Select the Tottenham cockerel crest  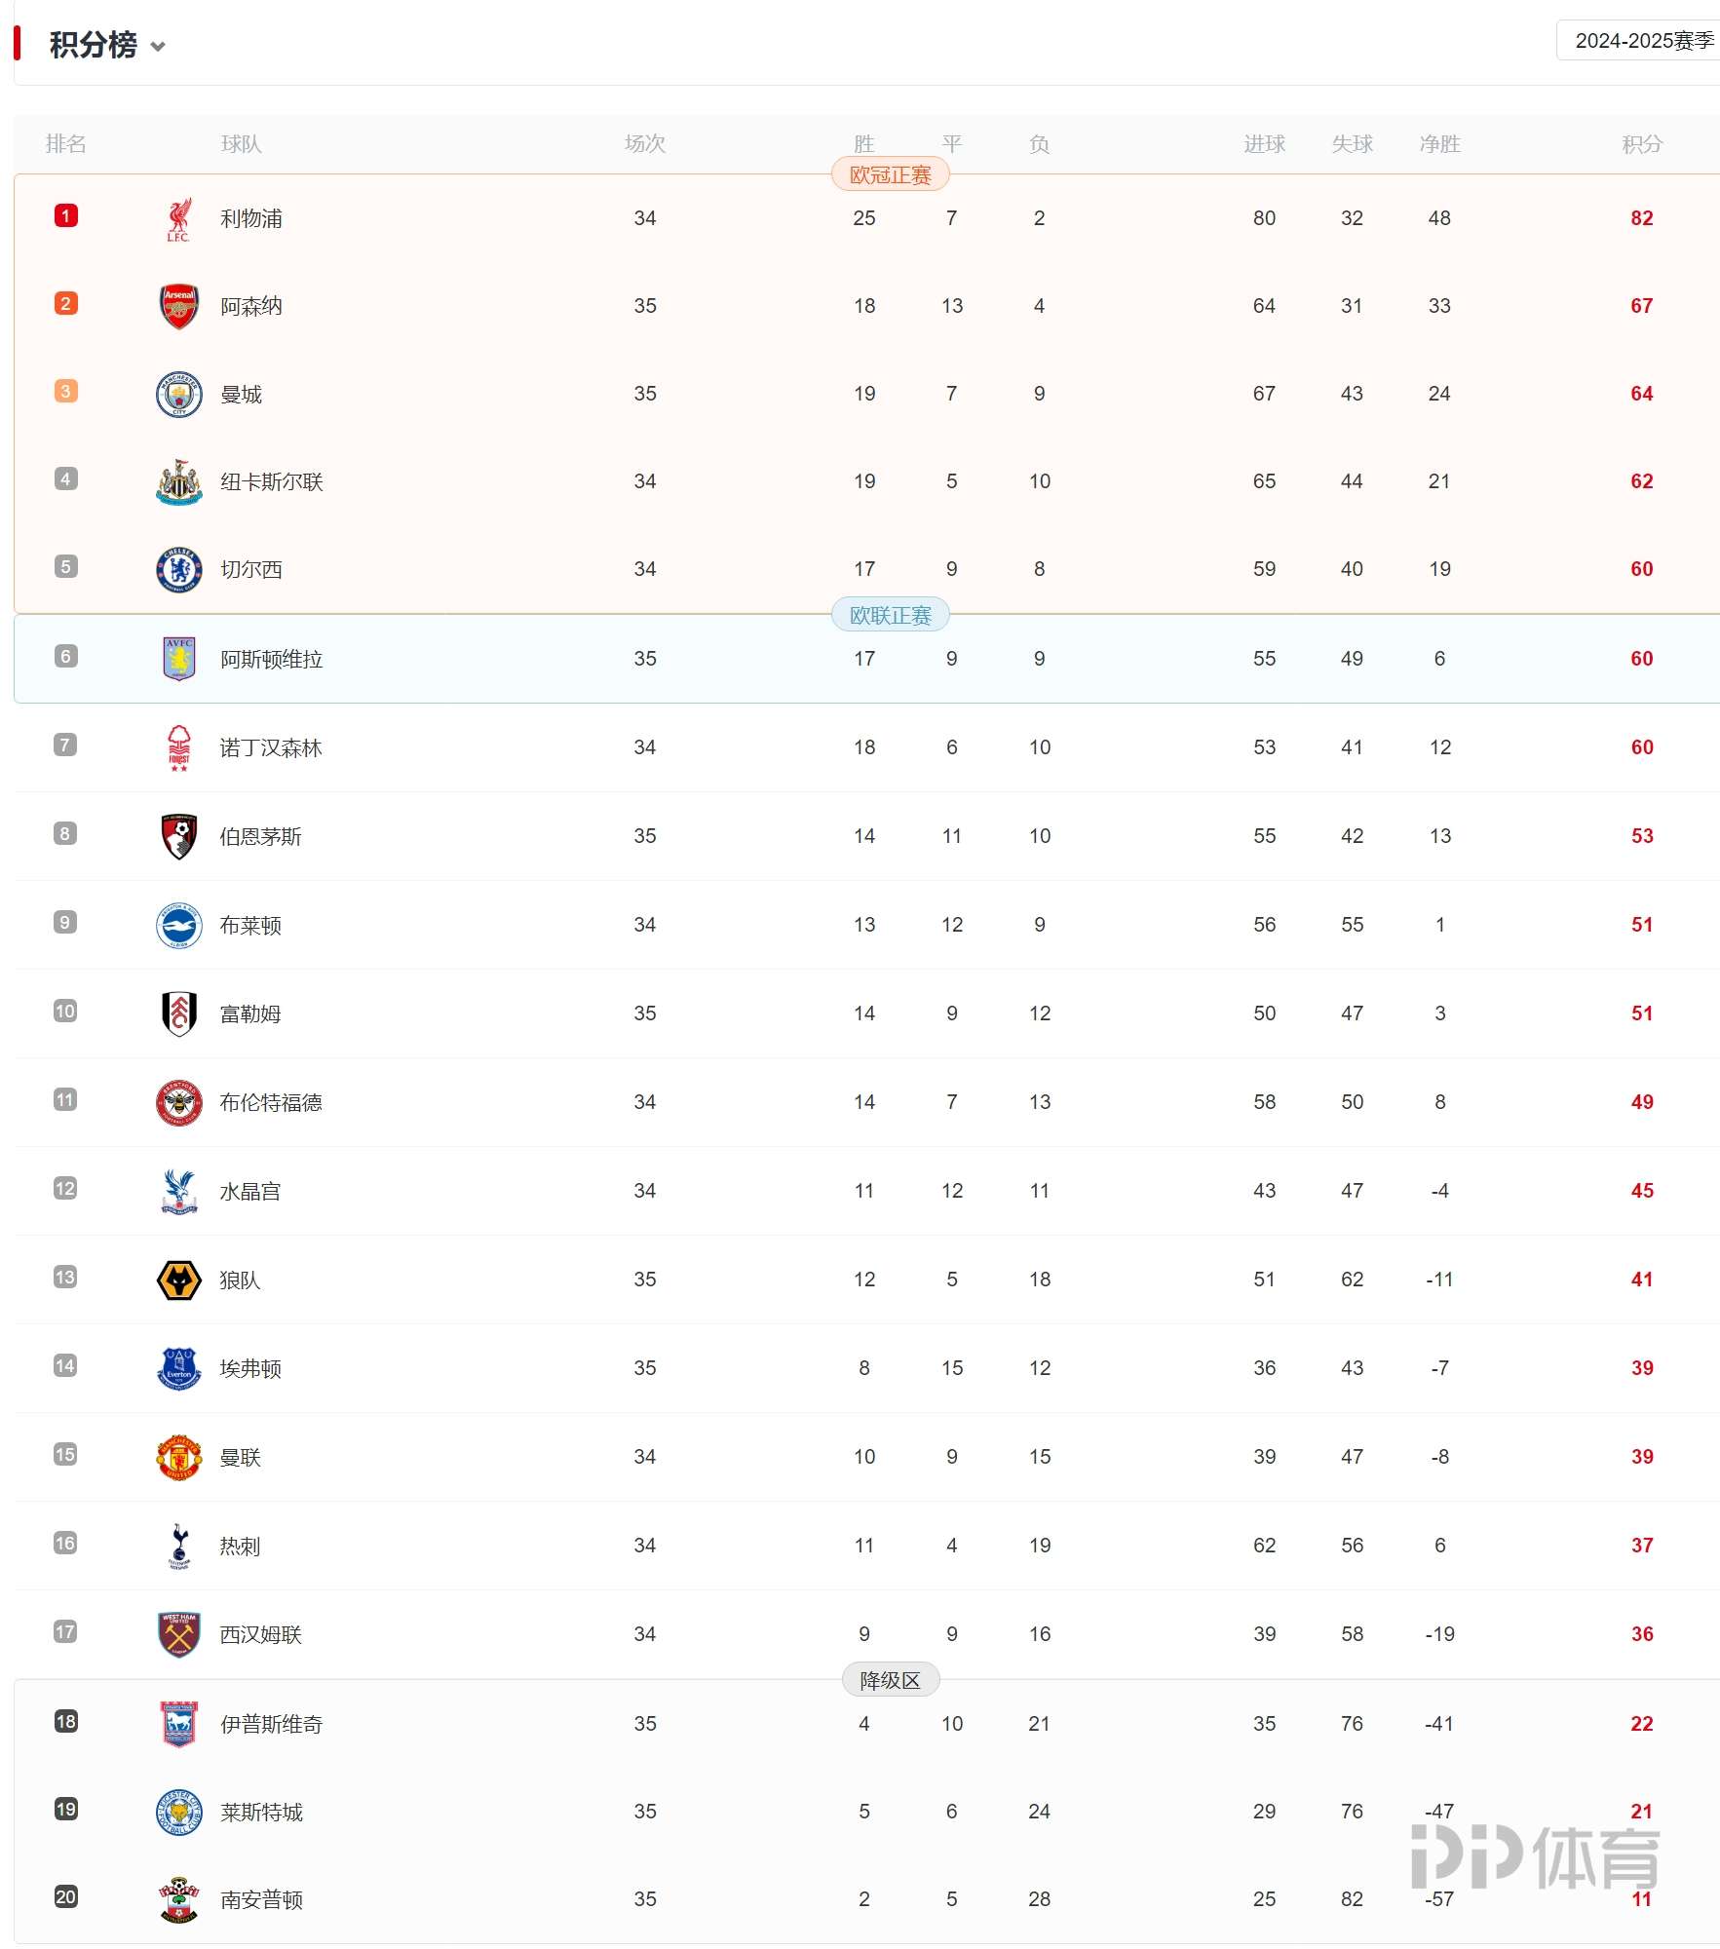tap(178, 1546)
